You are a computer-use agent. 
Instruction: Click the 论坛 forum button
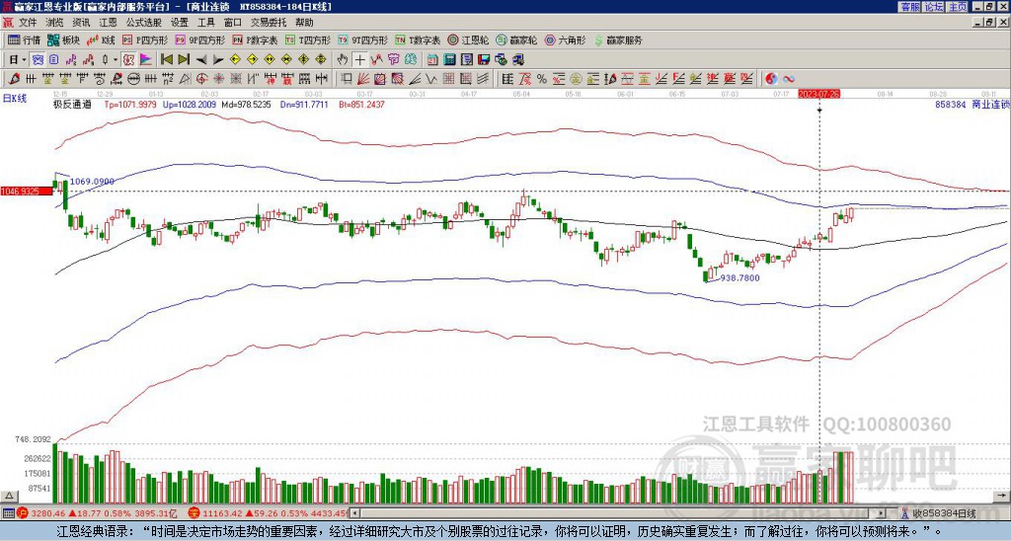[933, 7]
